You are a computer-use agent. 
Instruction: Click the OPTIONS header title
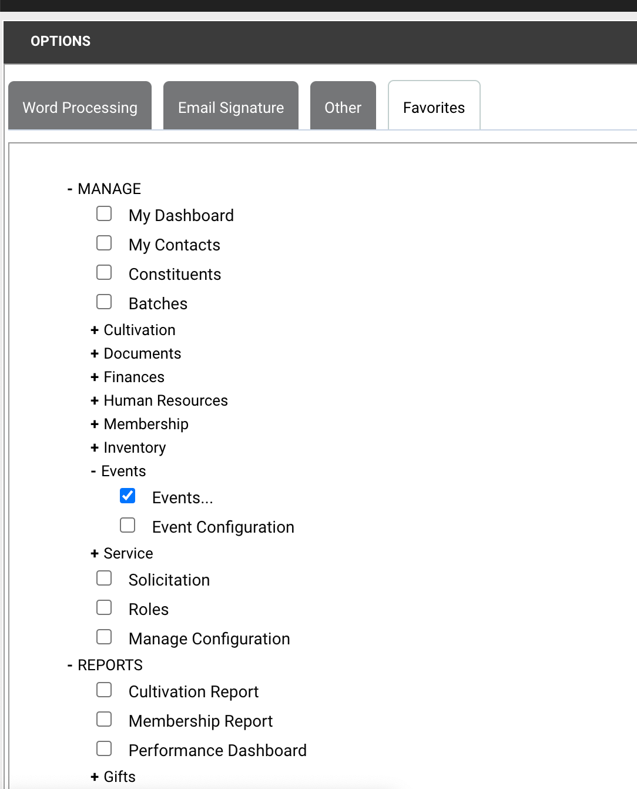pos(61,41)
